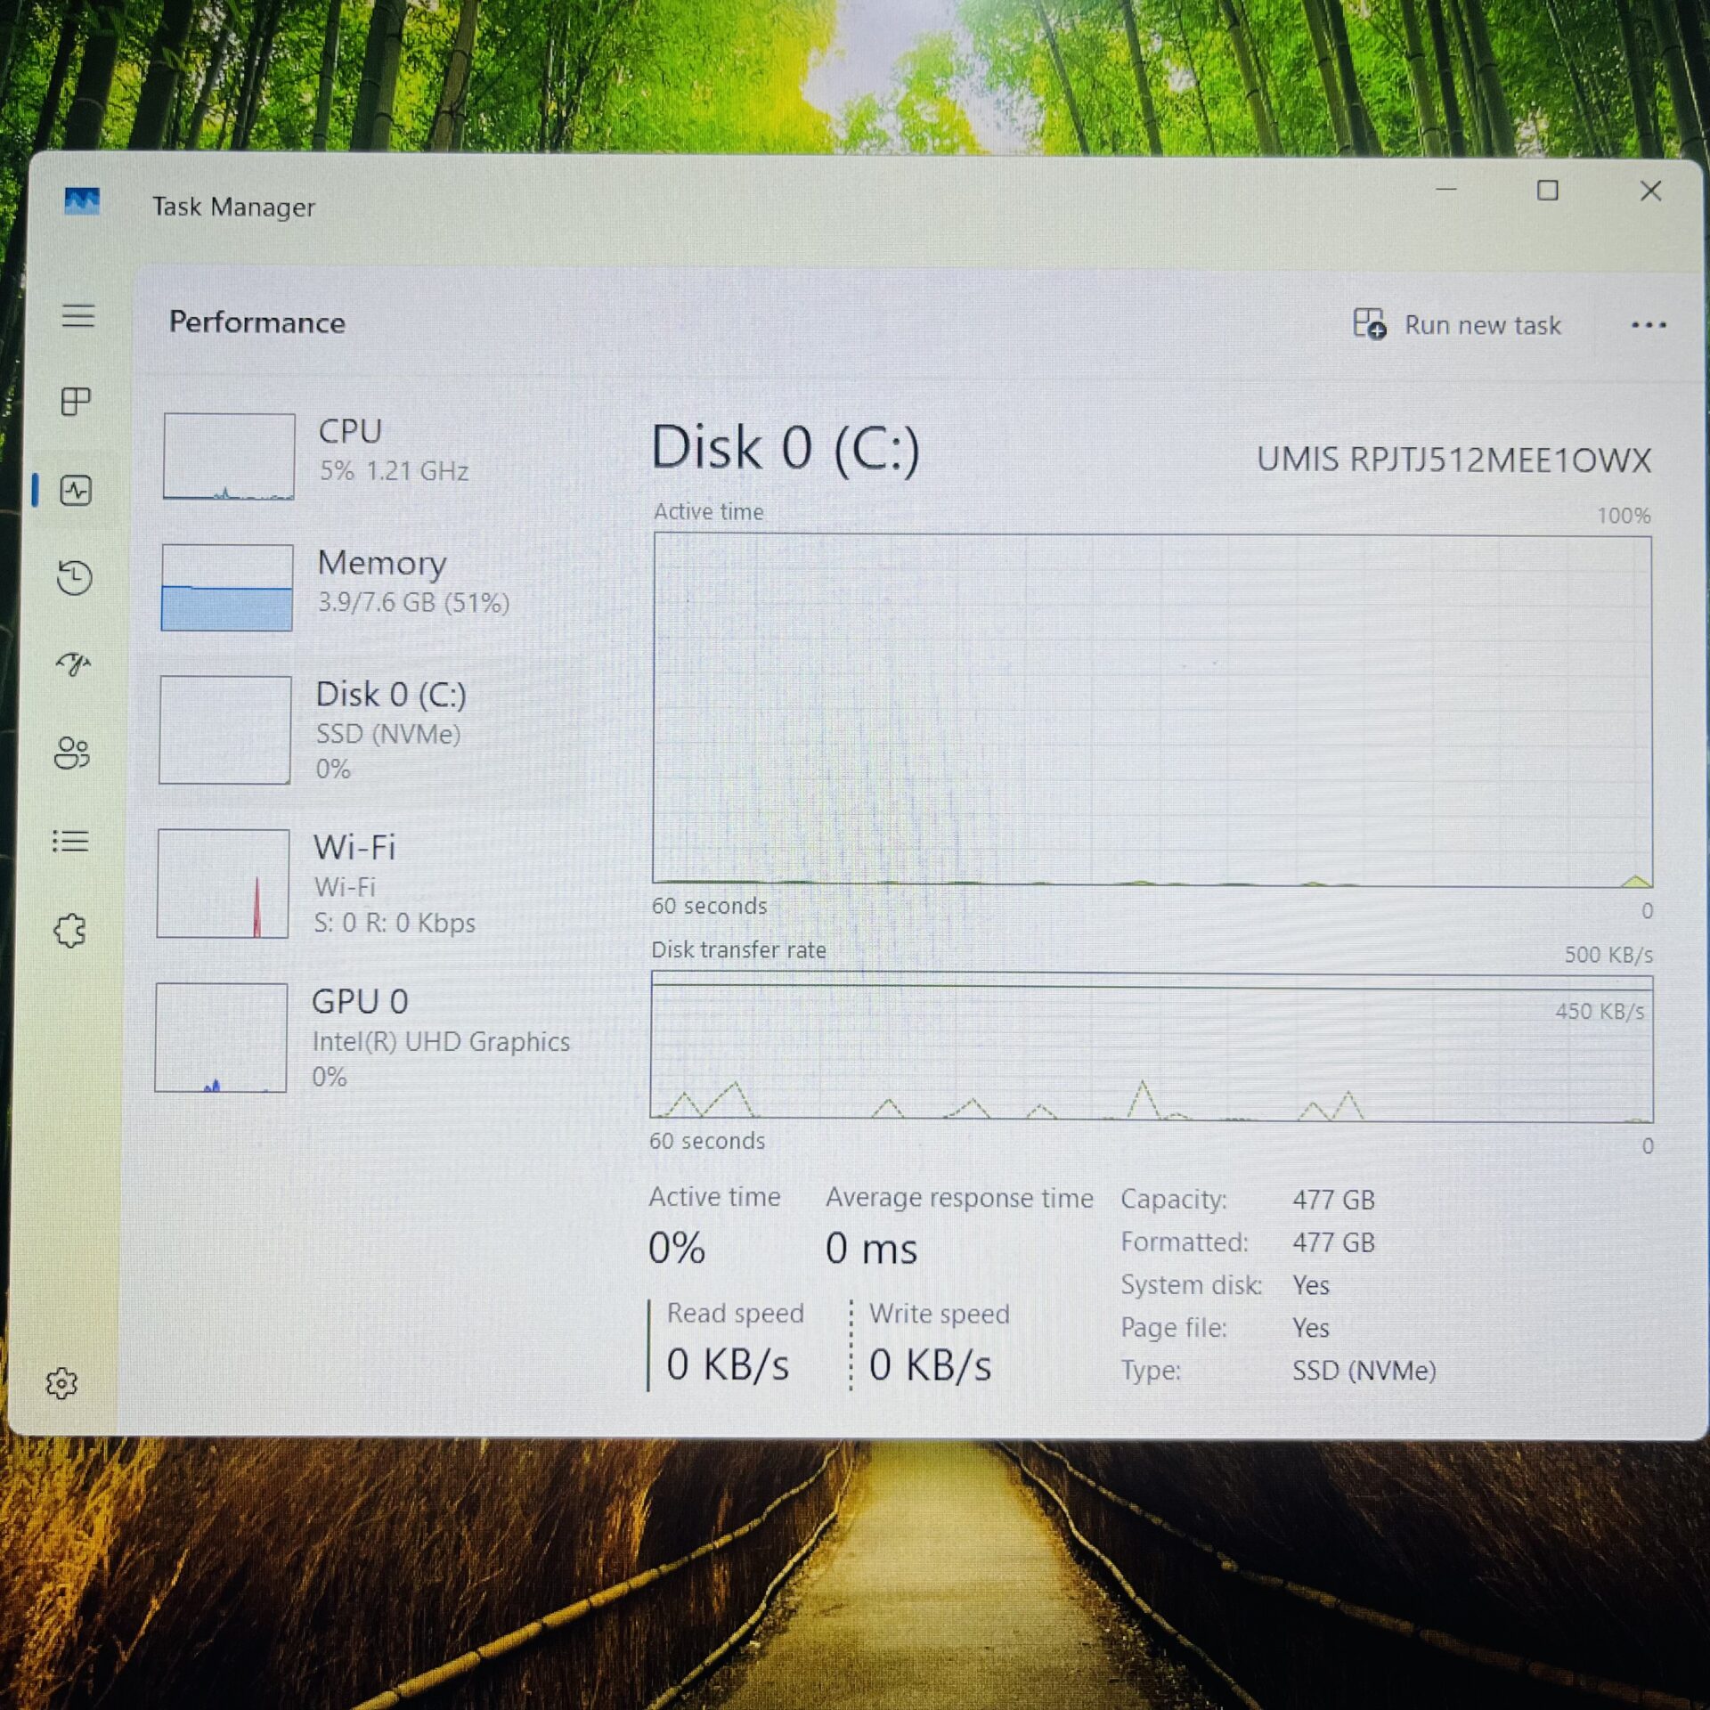The width and height of the screenshot is (1710, 1710).
Task: Click the UMIS RPJTJ512MEE1OWX model name
Action: 1453,460
